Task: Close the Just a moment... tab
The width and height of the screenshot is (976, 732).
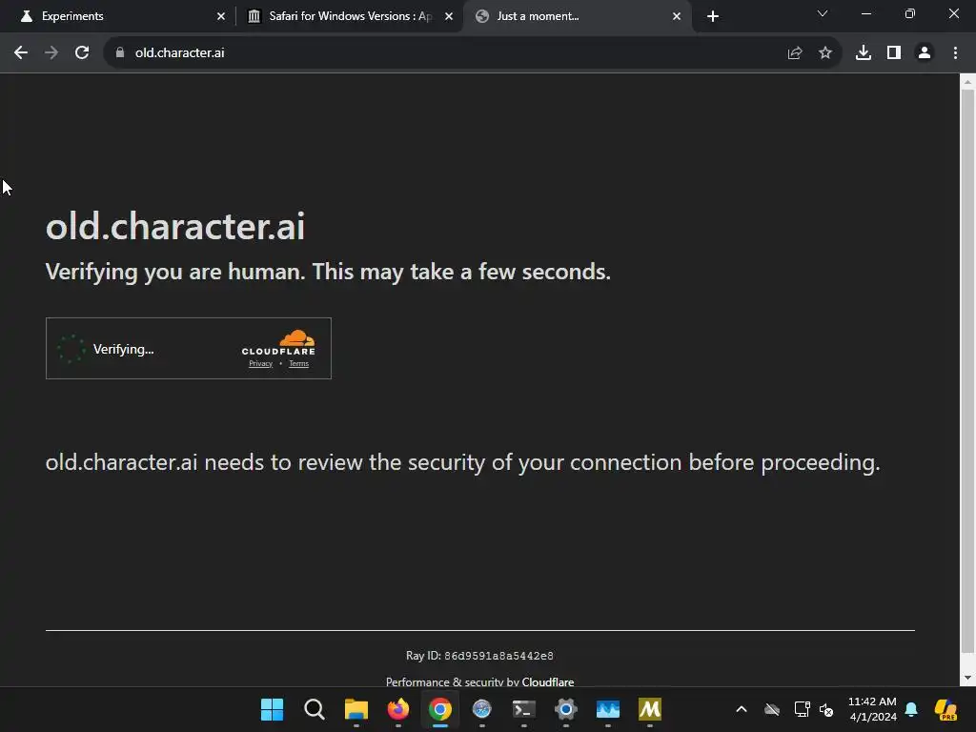Action: coord(677,16)
